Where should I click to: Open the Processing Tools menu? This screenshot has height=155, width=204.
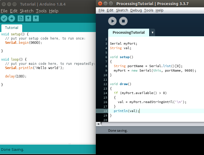click(149, 10)
